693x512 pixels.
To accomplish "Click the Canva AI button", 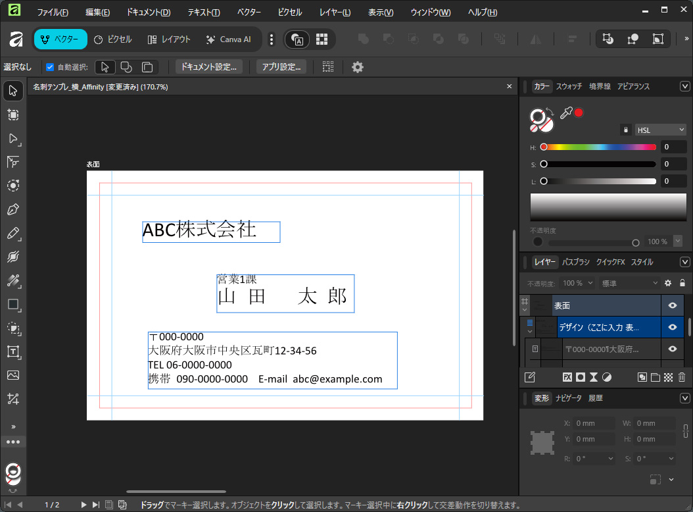I will pyautogui.click(x=229, y=39).
